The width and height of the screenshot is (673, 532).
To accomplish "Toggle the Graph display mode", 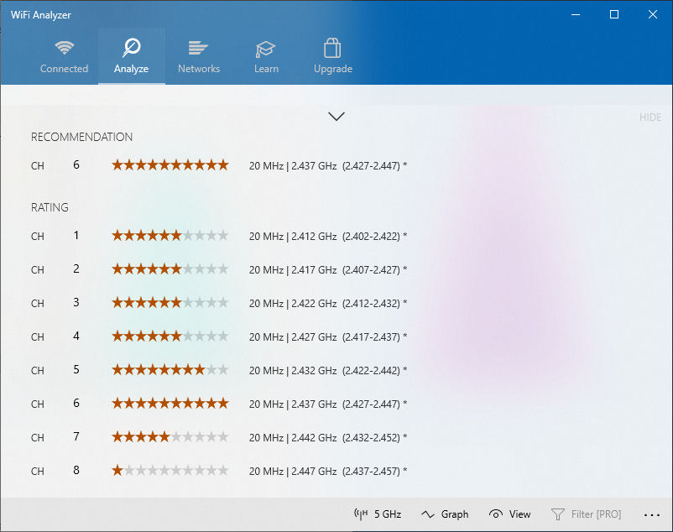I will pyautogui.click(x=444, y=514).
